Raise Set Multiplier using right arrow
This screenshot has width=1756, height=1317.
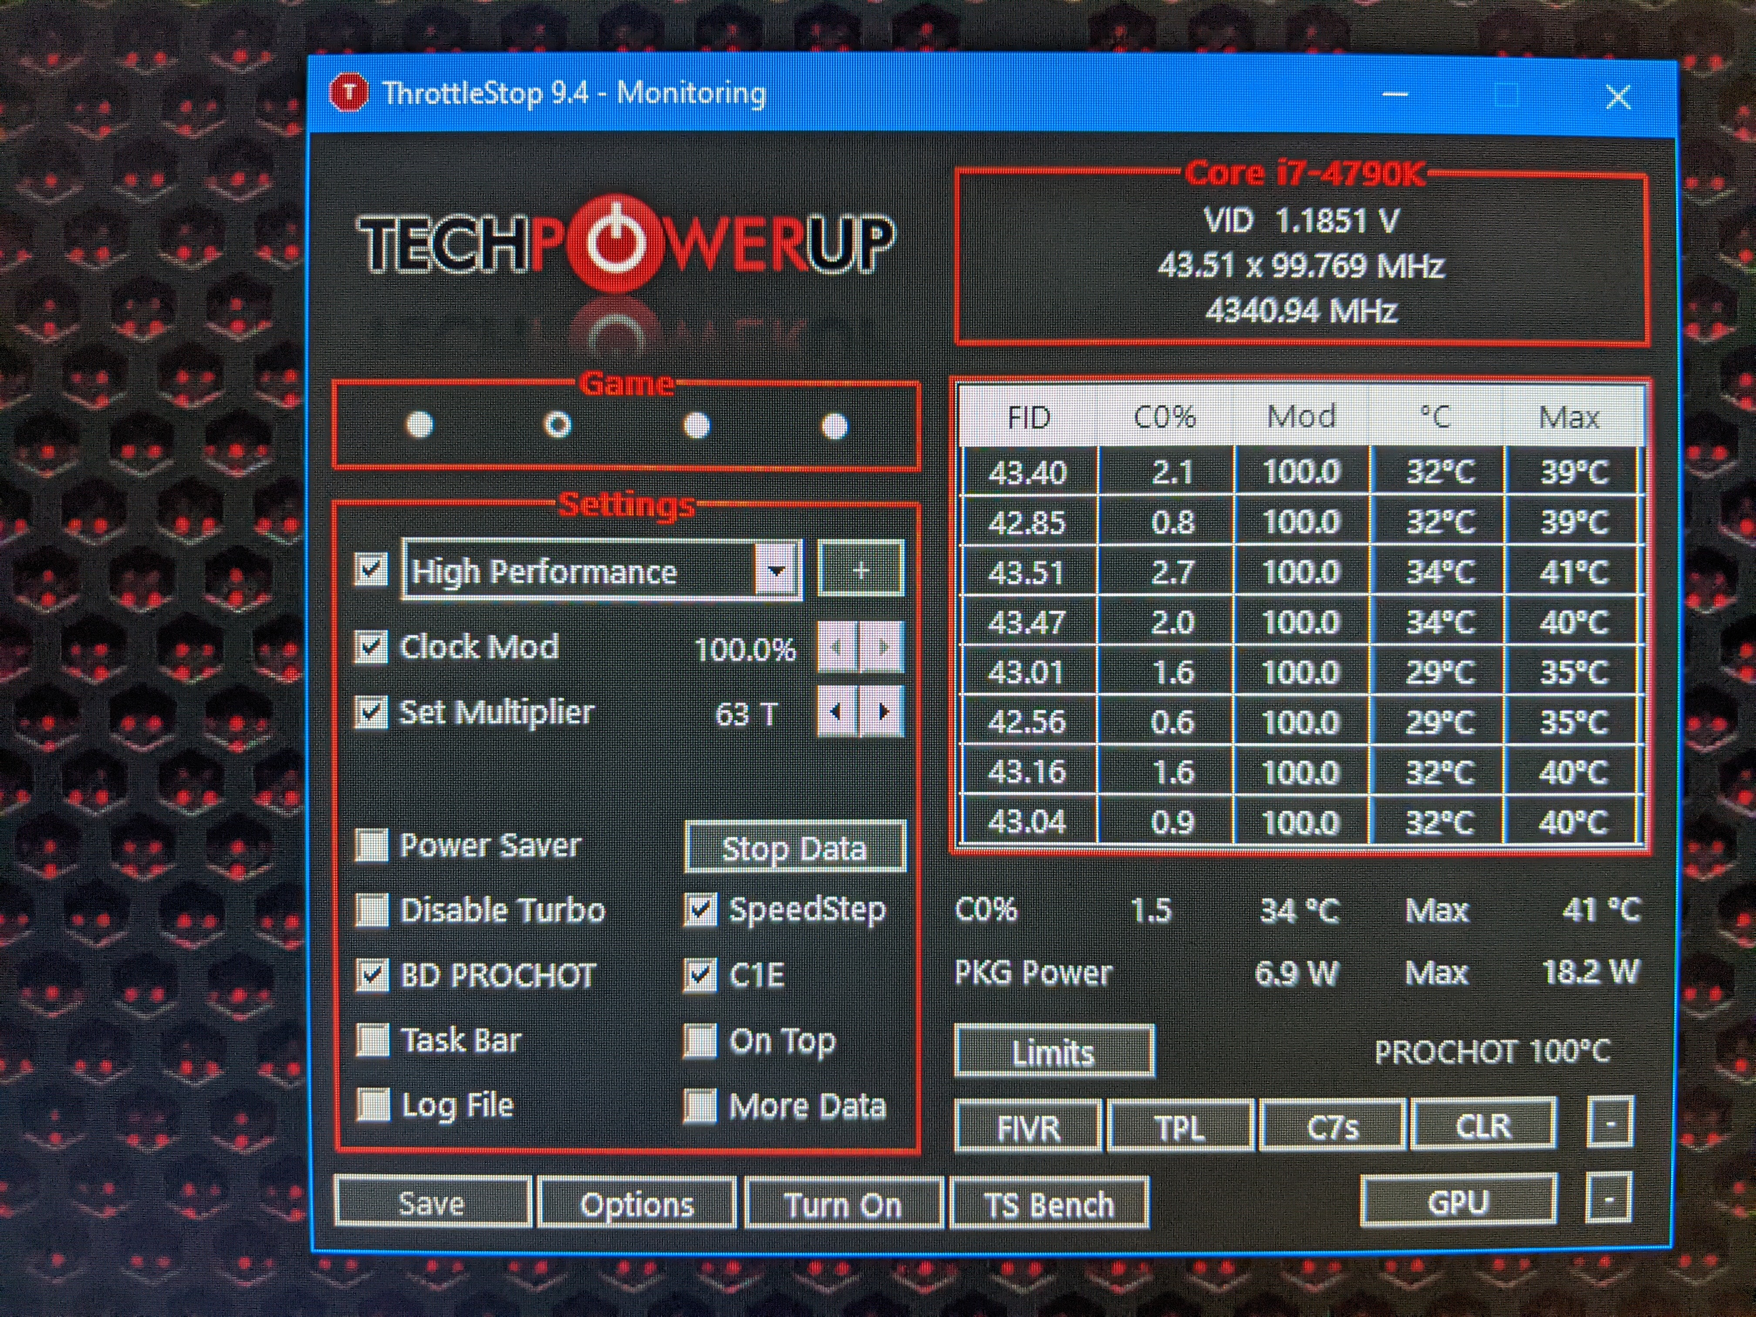[883, 712]
